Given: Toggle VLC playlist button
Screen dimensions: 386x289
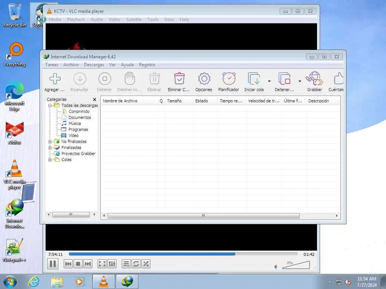Looking at the screenshot, I should pyautogui.click(x=126, y=264).
